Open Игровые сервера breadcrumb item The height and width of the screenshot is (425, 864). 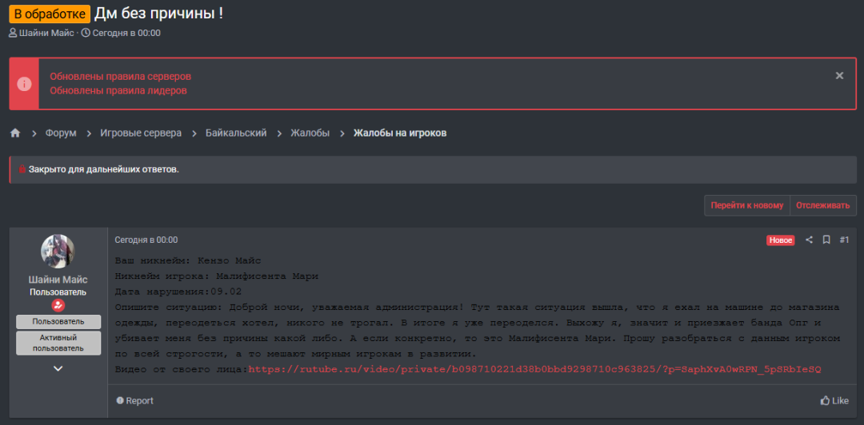(141, 133)
